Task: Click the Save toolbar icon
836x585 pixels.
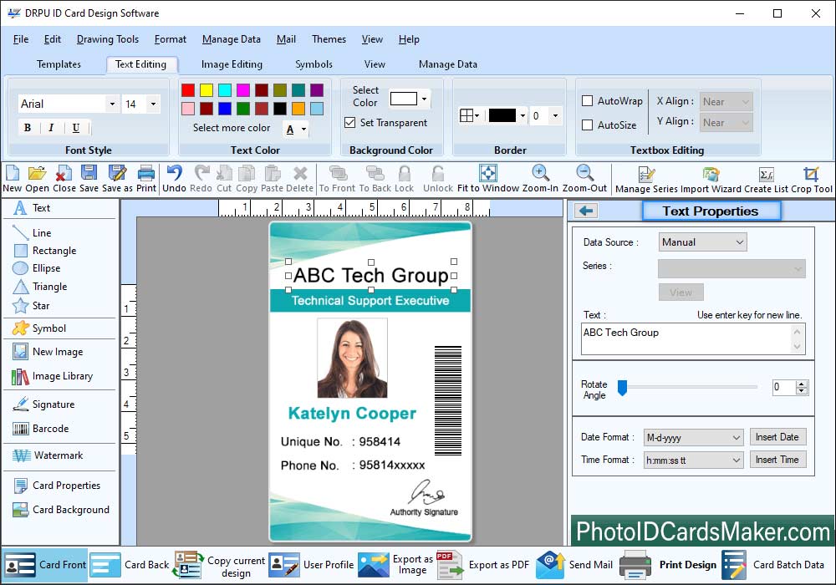Action: (89, 173)
